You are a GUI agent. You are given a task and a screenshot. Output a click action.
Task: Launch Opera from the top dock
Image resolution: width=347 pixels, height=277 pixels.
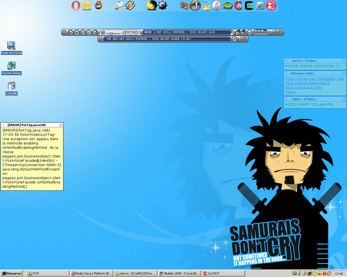pos(76,5)
